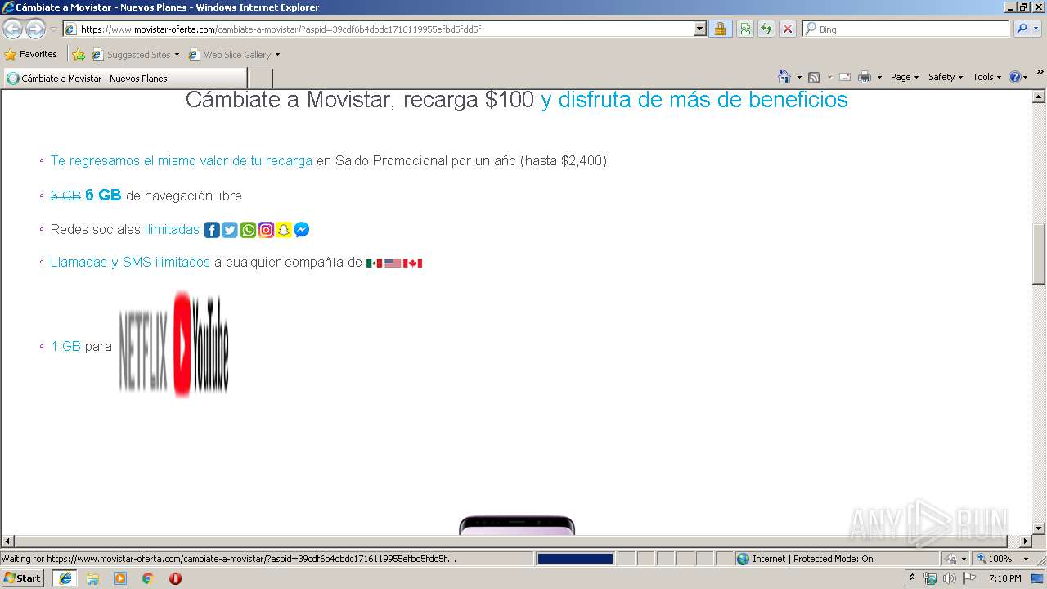Click the Stop loading X icon

[788, 29]
